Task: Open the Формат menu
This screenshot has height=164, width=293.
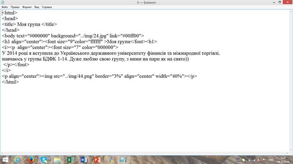Action: tap(27, 7)
